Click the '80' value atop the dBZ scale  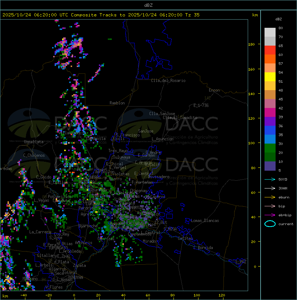click(281, 28)
